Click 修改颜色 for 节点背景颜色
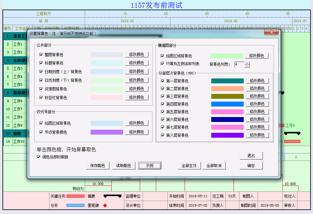Screen dimensions: 313x214 tap(137, 132)
